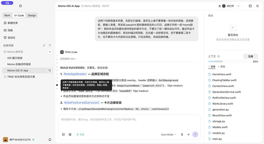
Task: Open GenerationService.swift in the context files
Action: (x=227, y=92)
